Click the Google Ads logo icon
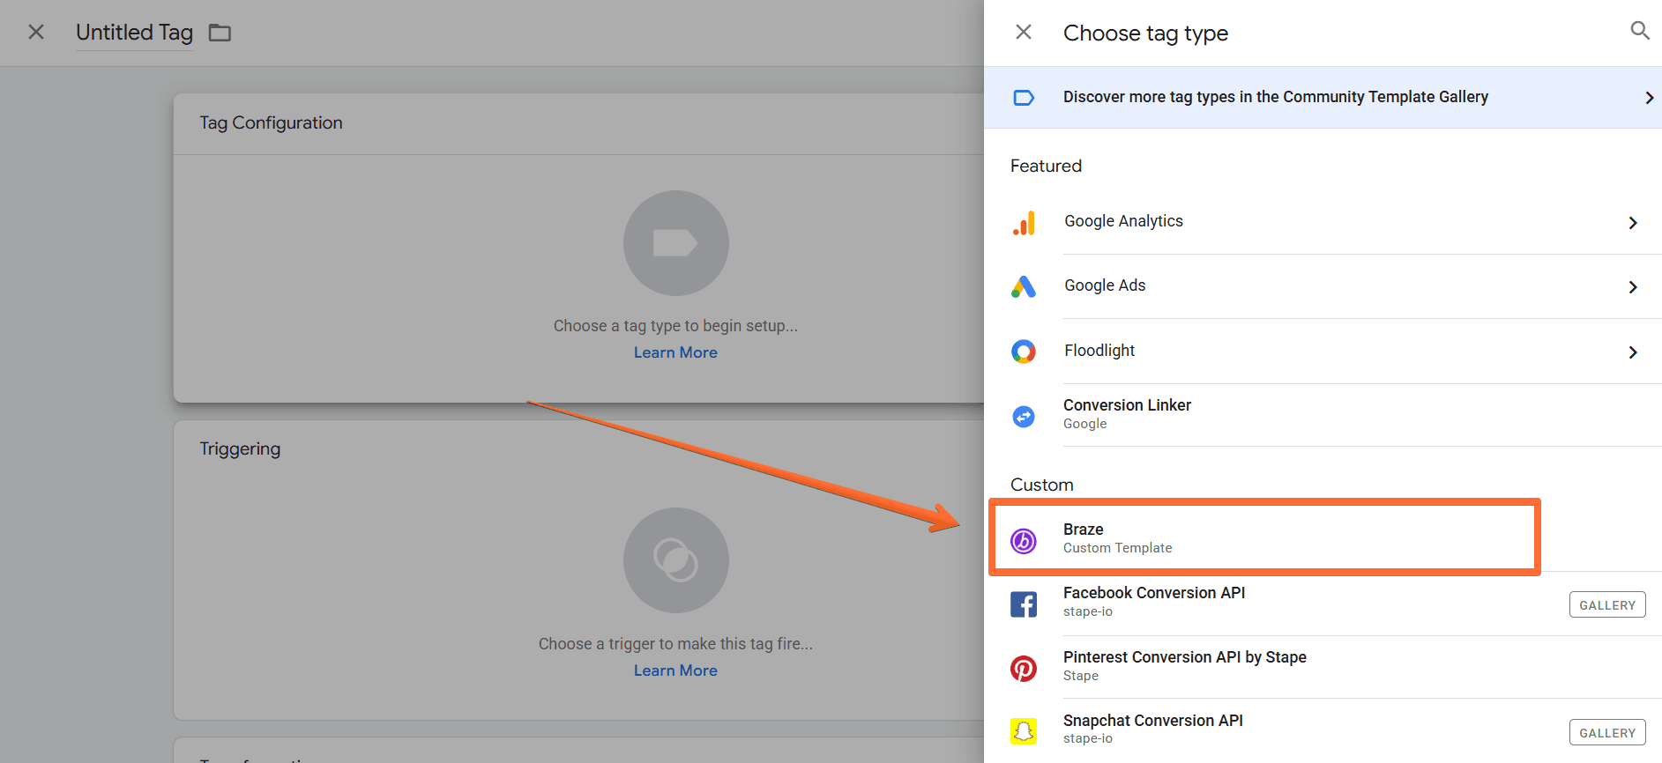The height and width of the screenshot is (763, 1662). click(x=1024, y=286)
